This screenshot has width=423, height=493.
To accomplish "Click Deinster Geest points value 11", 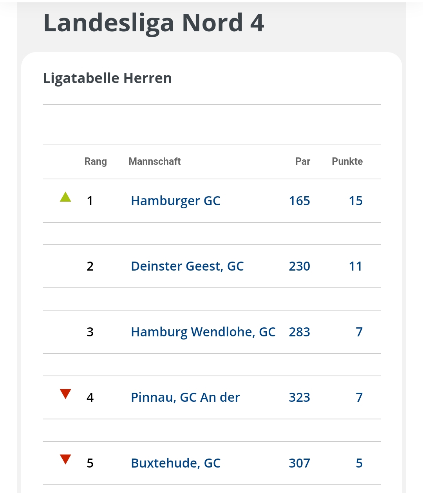I will [356, 266].
